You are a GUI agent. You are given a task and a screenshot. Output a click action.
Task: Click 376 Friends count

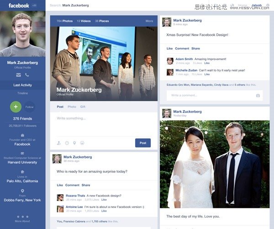[22, 119]
